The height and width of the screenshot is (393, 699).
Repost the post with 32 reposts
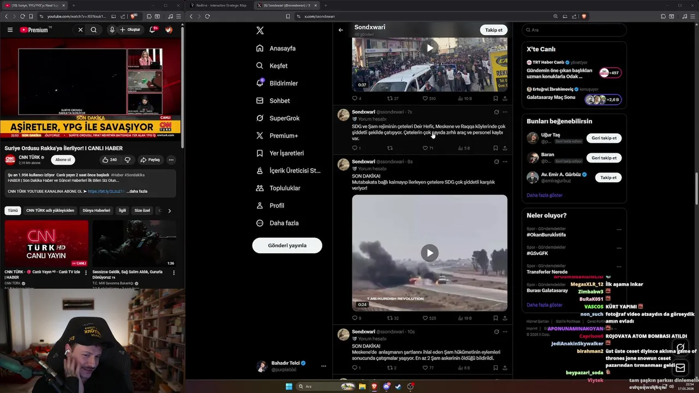[393, 318]
